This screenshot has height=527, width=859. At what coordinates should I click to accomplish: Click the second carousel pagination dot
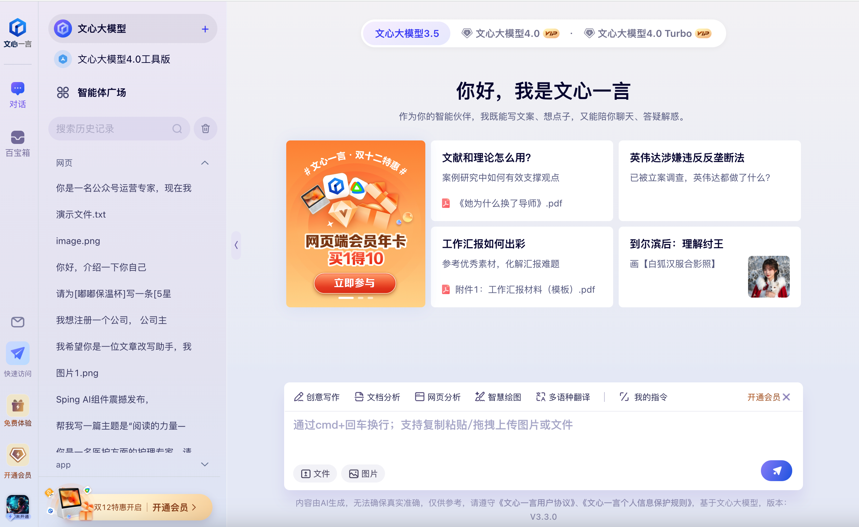(x=361, y=298)
